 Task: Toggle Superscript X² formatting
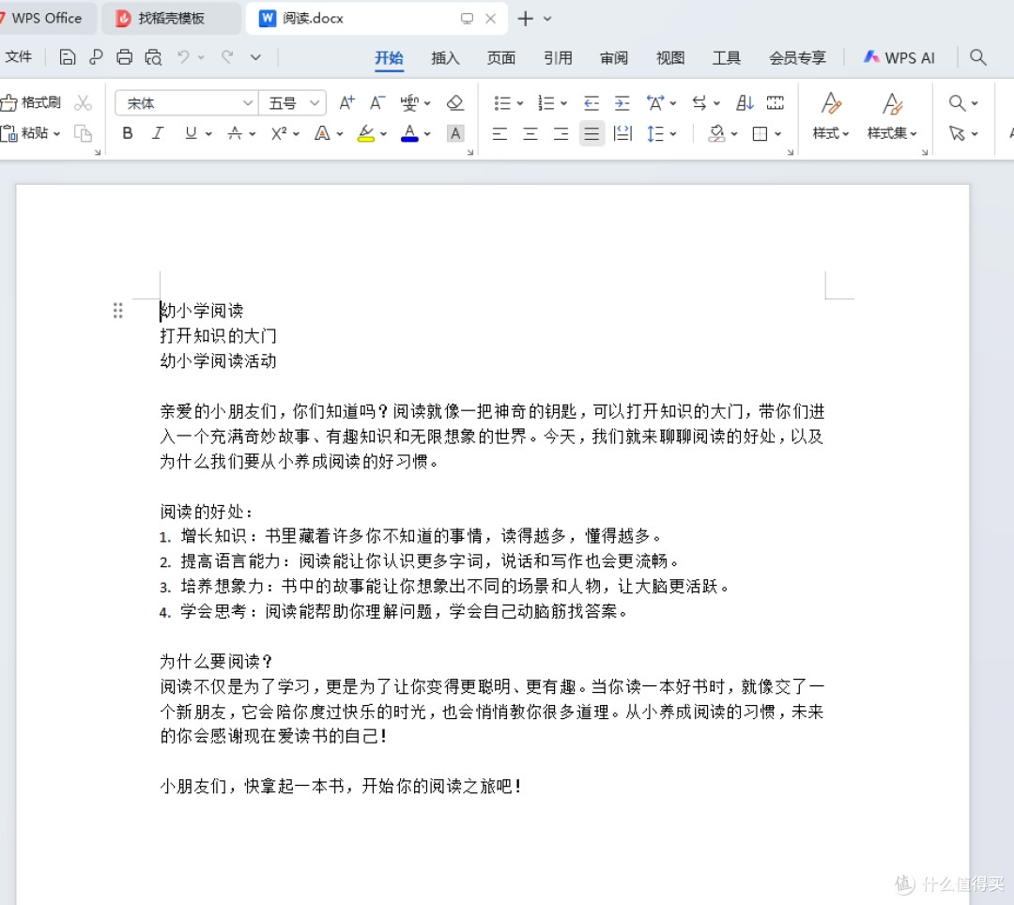coord(279,133)
